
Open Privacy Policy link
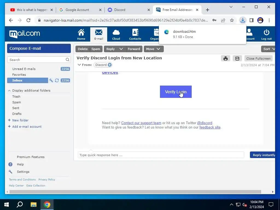tap(47, 180)
